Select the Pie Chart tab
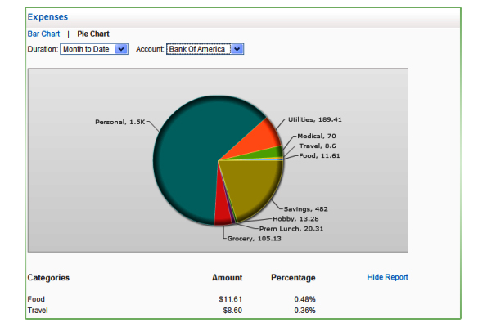 (x=93, y=34)
